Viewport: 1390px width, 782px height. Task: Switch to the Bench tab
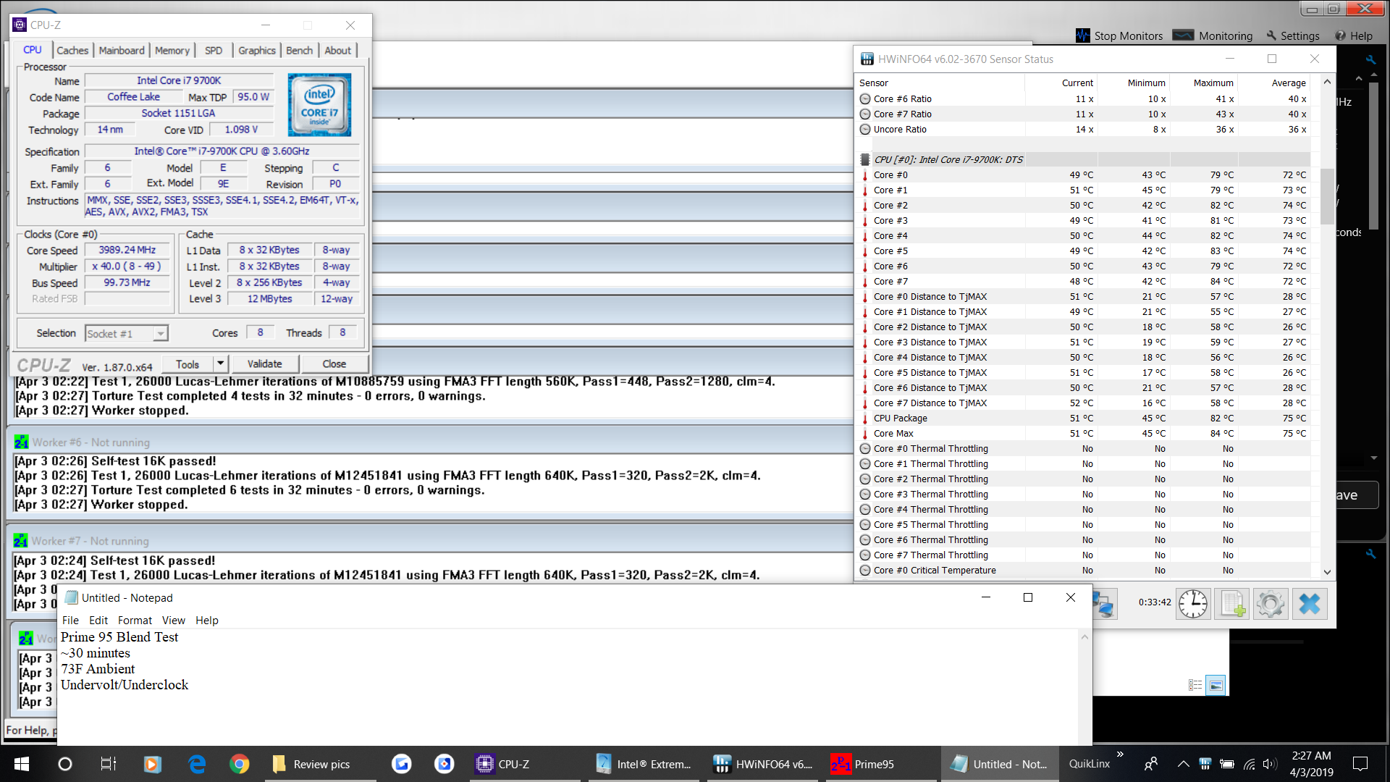300,50
